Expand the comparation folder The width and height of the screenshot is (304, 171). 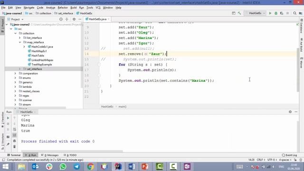[15, 74]
